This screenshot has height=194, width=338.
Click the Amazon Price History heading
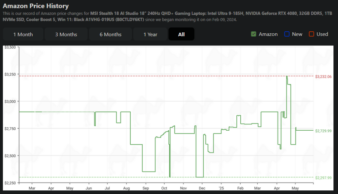pyautogui.click(x=36, y=6)
